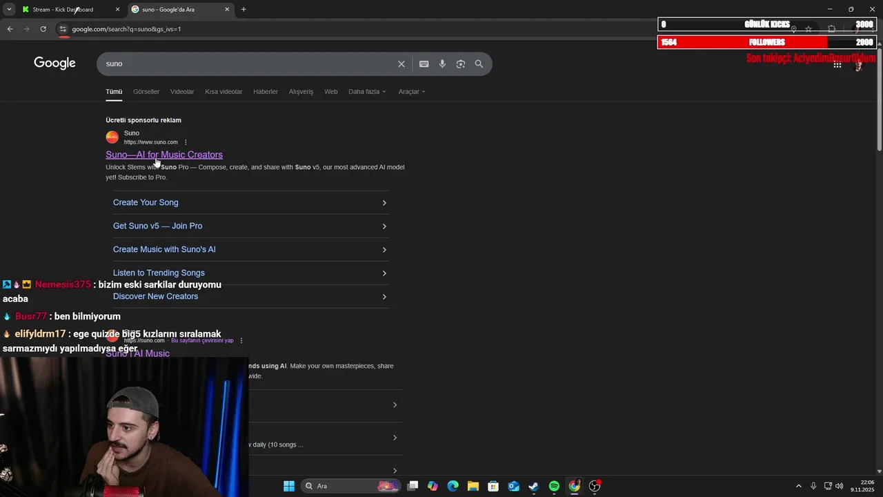The image size is (883, 497).
Task: Reload the Google search page
Action: pyautogui.click(x=43, y=29)
